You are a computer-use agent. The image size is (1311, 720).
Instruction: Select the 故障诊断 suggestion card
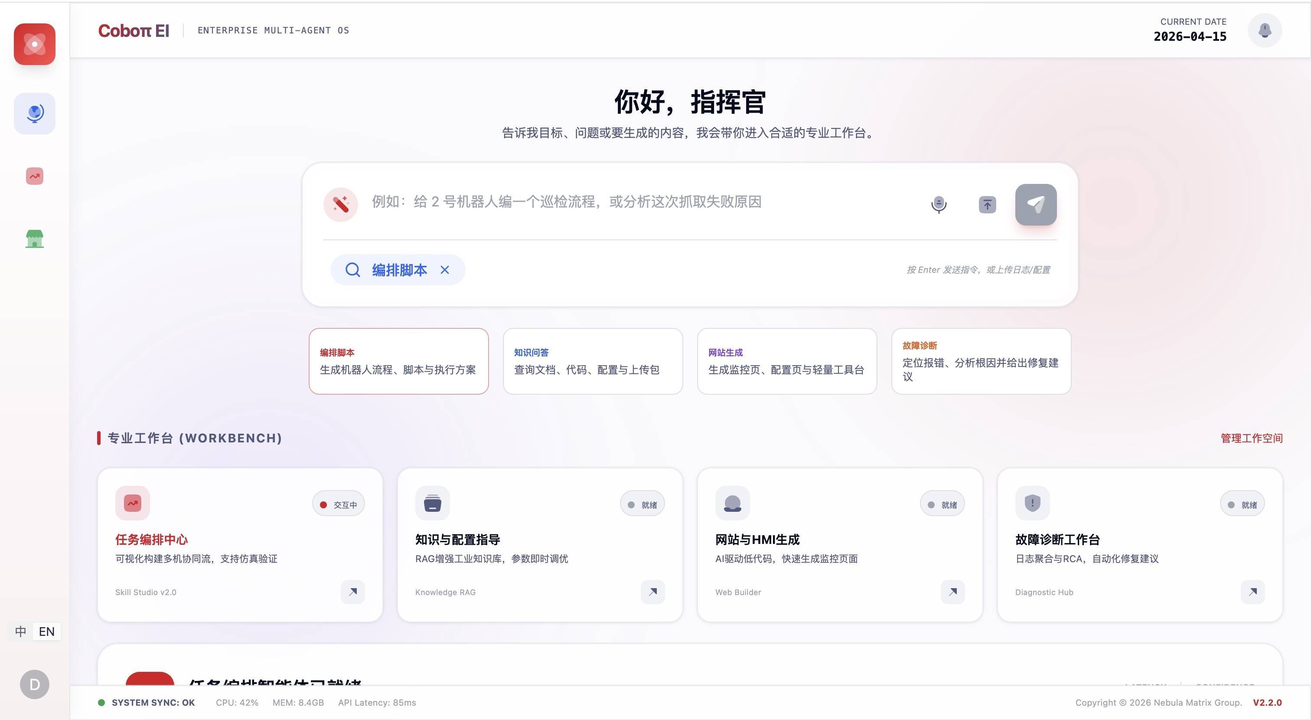(981, 361)
